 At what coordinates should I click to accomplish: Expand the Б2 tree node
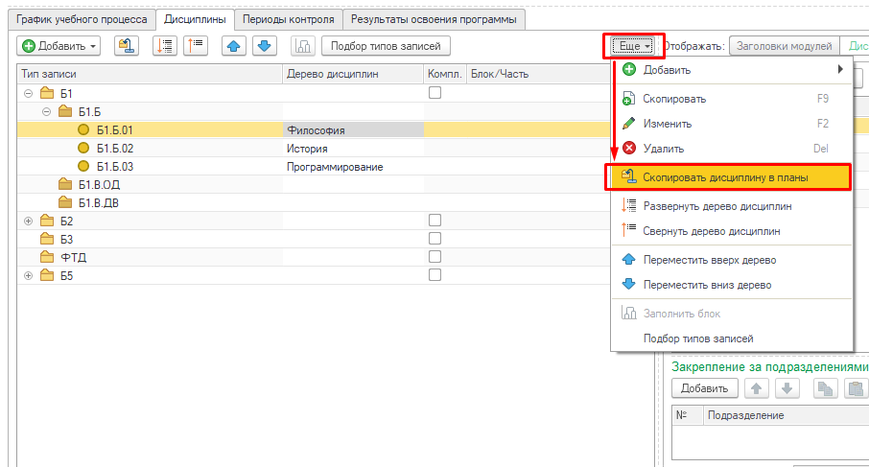click(x=28, y=222)
